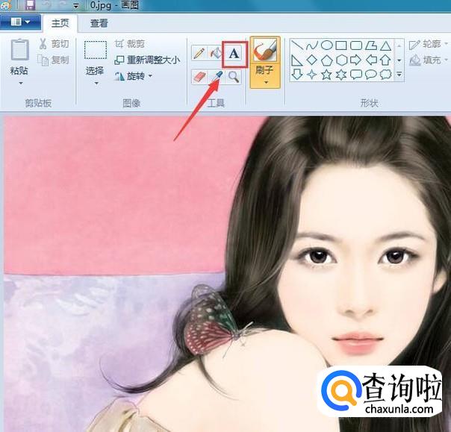Select the Rounded rectangle shape
This screenshot has width=451, height=432.
356,46
